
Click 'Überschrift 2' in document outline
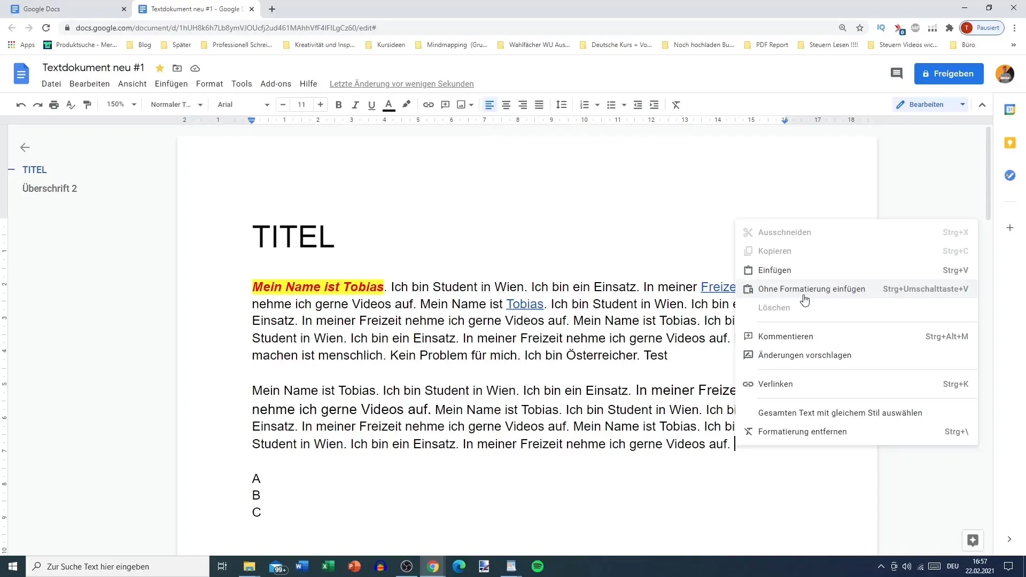(50, 189)
